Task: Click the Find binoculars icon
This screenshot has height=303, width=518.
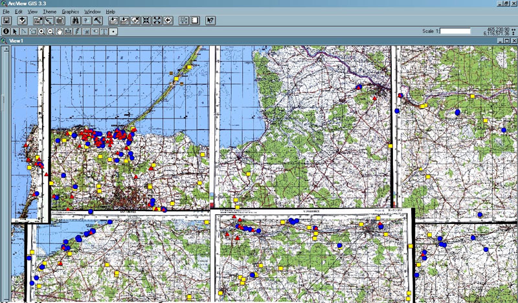Action: 75,21
